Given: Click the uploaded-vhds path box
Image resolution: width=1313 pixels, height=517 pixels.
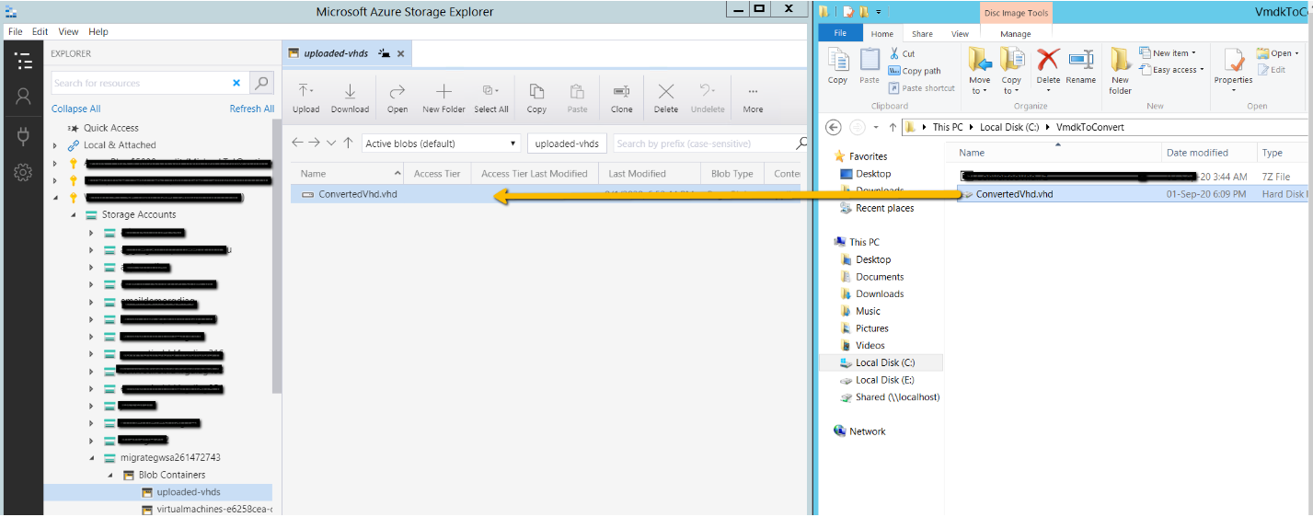Looking at the screenshot, I should click(x=568, y=144).
